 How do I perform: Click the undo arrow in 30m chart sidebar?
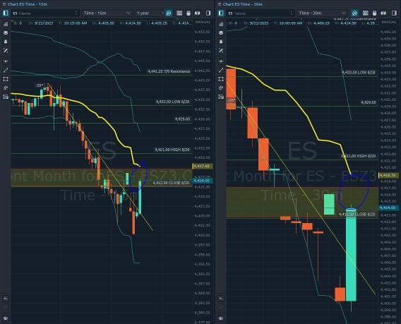221,299
